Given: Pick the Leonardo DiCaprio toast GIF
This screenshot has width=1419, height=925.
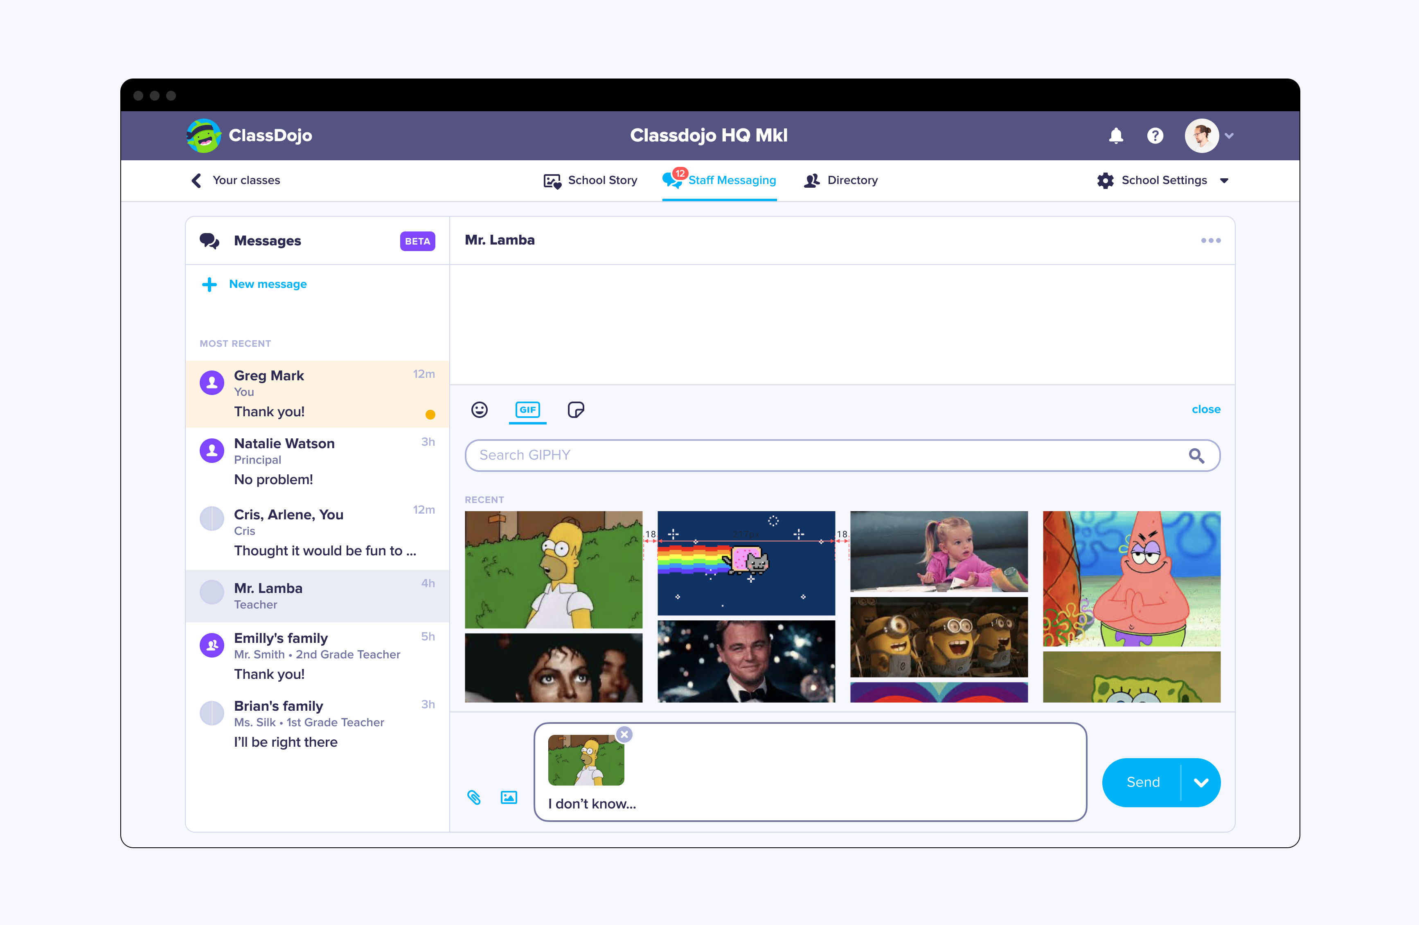Looking at the screenshot, I should [746, 662].
